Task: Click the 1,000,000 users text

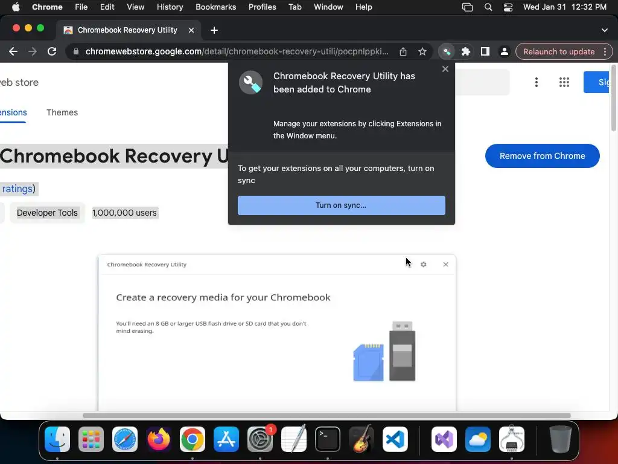Action: tap(124, 213)
